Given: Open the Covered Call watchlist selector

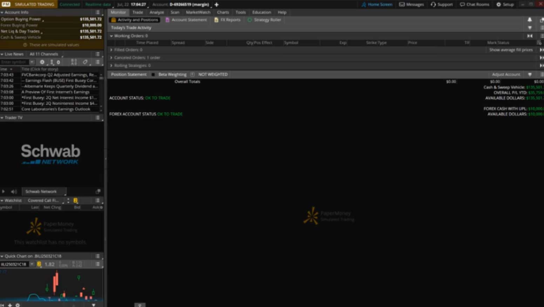Looking at the screenshot, I should 44,200.
